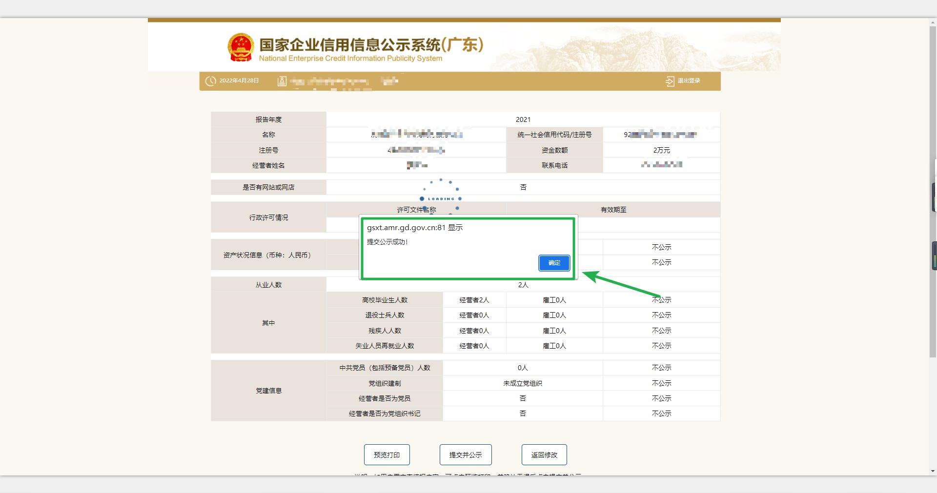
Task: Click the 2021 report year cell
Action: click(523, 119)
